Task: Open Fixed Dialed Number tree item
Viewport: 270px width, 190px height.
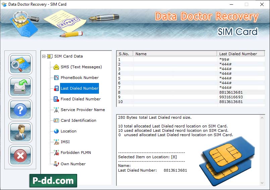Action: [x=80, y=99]
